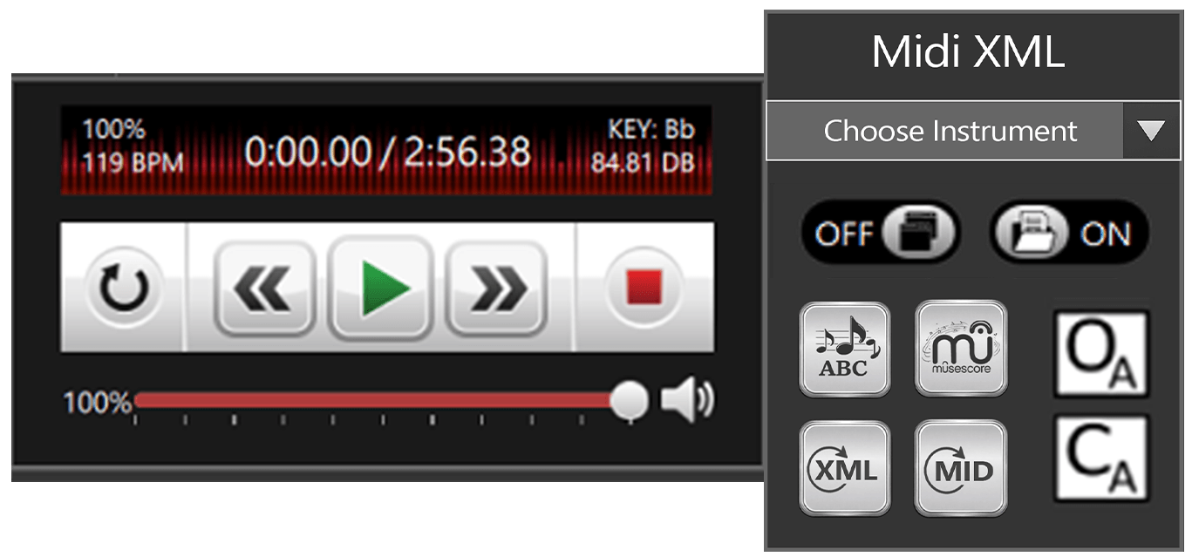
Task: Click the dropdown arrow beside Choose Instrument
Action: point(1151,131)
